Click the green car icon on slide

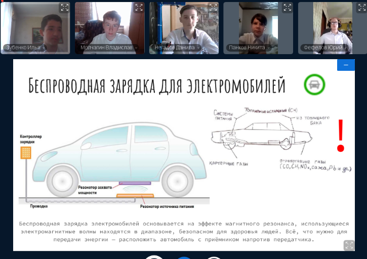[314, 84]
